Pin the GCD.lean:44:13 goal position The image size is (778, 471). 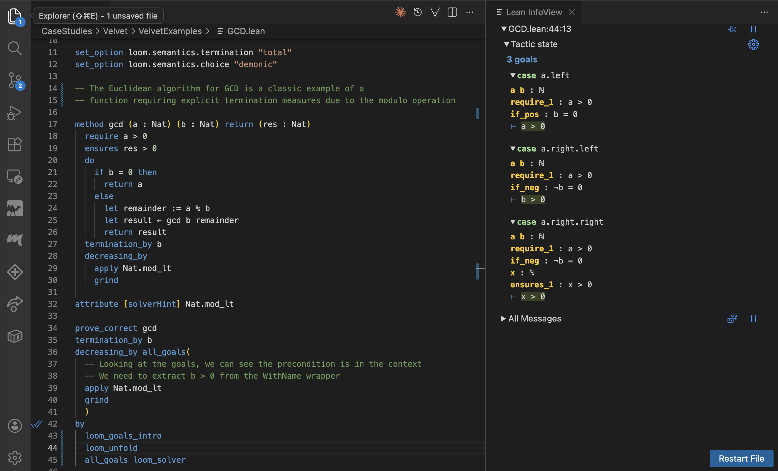point(732,29)
